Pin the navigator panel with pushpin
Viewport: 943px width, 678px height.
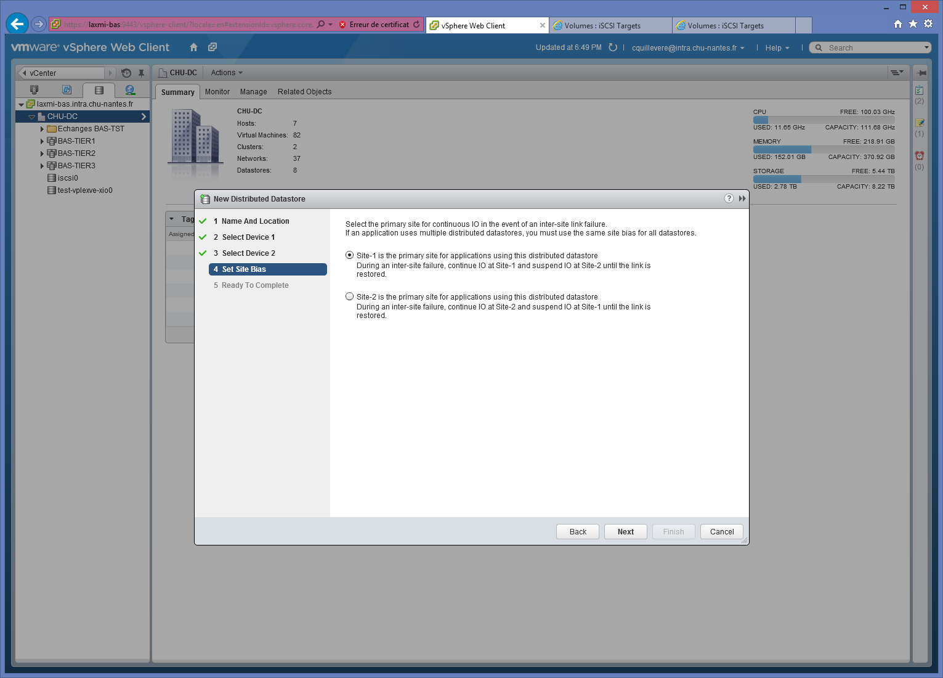(141, 73)
